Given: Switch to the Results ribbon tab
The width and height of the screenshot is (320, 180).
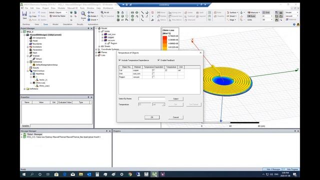Looking at the screenshot, I should tap(80, 24).
